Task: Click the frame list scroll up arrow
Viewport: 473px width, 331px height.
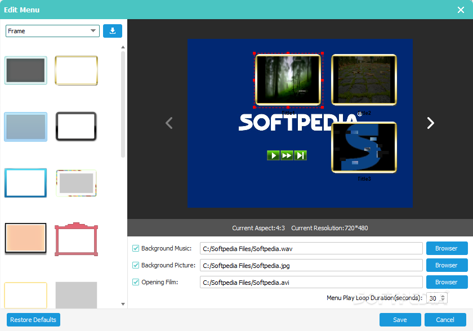Action: coord(123,47)
